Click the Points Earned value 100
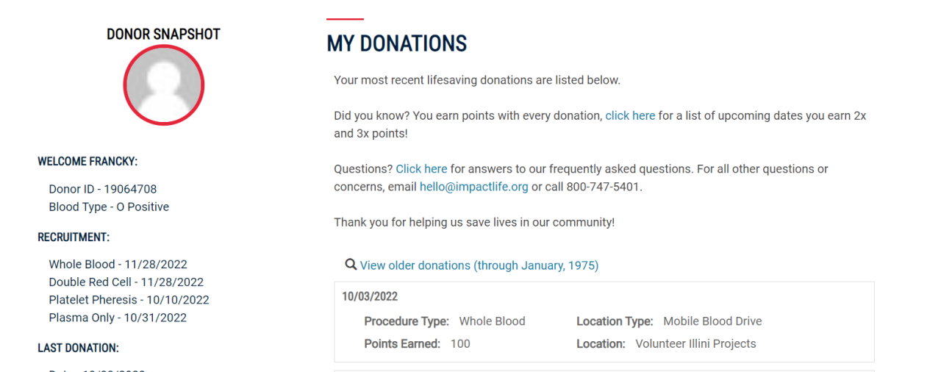Viewport: 941px width, 372px height. [x=460, y=343]
